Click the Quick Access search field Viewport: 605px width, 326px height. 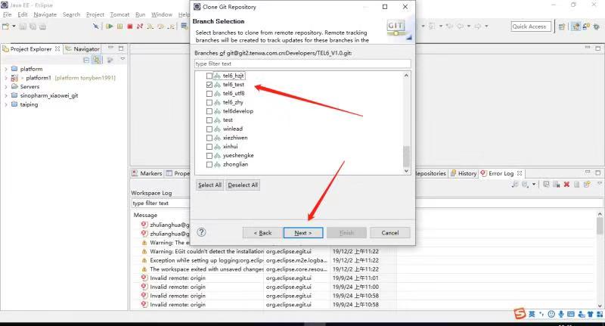click(531, 26)
